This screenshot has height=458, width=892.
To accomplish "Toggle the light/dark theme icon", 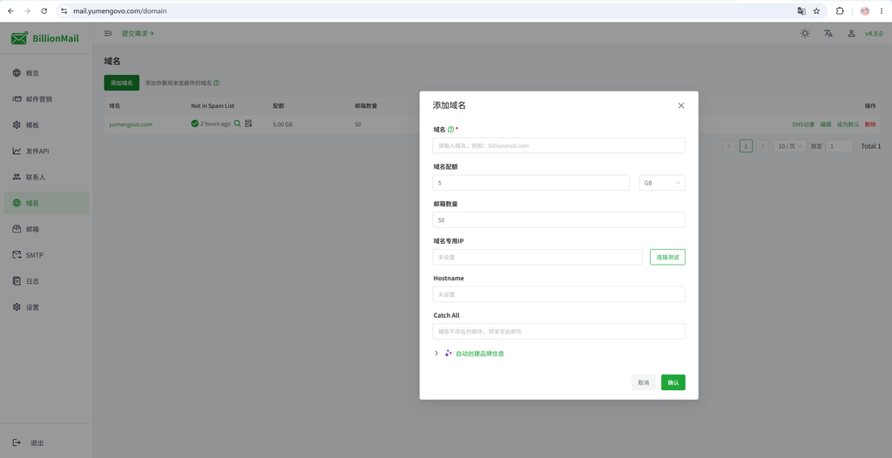I will (805, 34).
